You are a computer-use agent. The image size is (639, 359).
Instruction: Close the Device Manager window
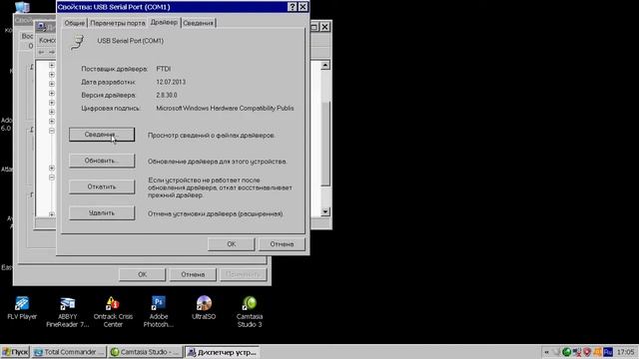[x=324, y=27]
